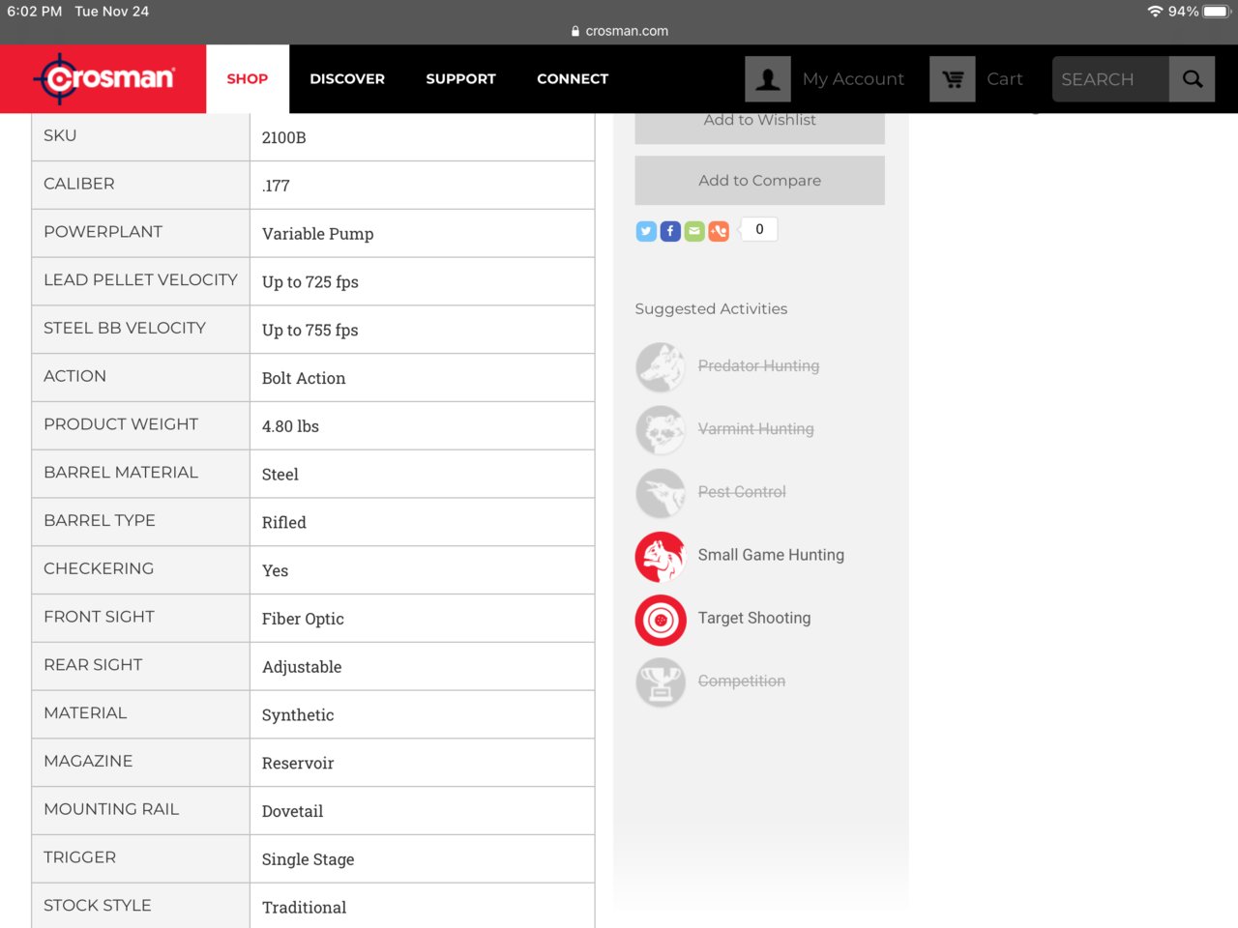1238x928 pixels.
Task: Share via the Twitter icon
Action: (x=646, y=231)
